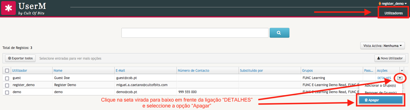The image size is (410, 110).
Task: Click into the search input field
Action: [195, 33]
